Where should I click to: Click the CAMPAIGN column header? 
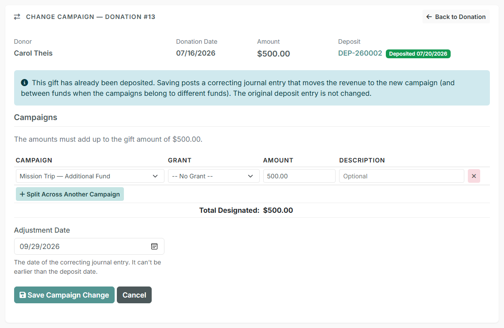(x=34, y=160)
